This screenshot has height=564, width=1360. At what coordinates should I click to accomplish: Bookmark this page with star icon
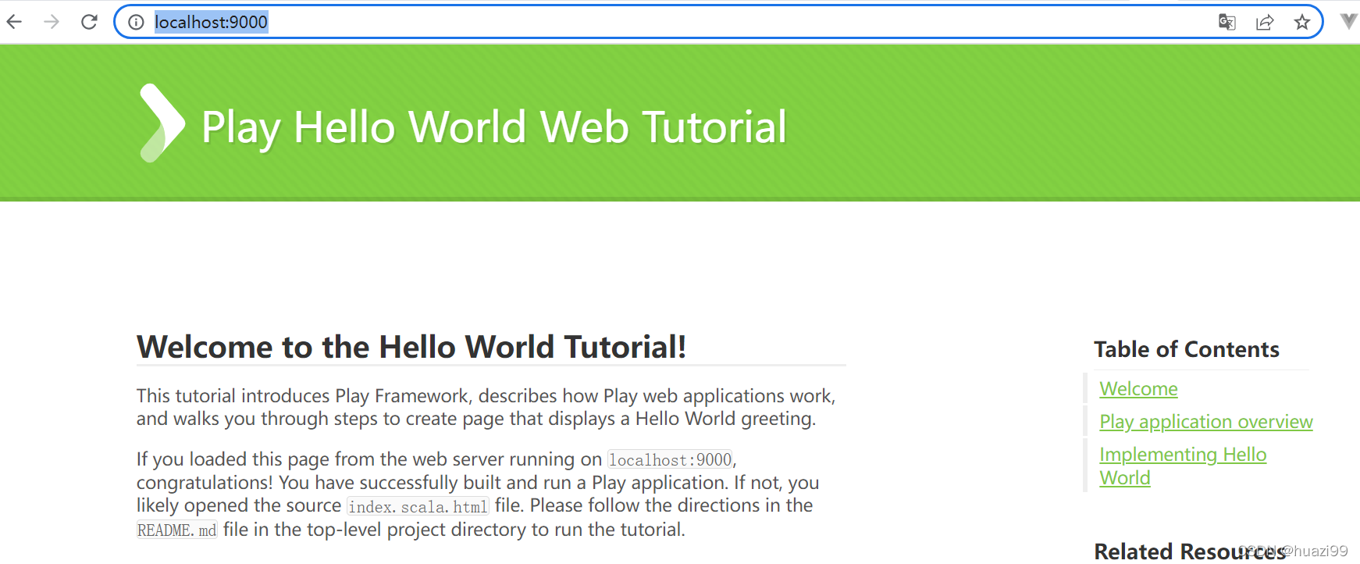(x=1301, y=22)
